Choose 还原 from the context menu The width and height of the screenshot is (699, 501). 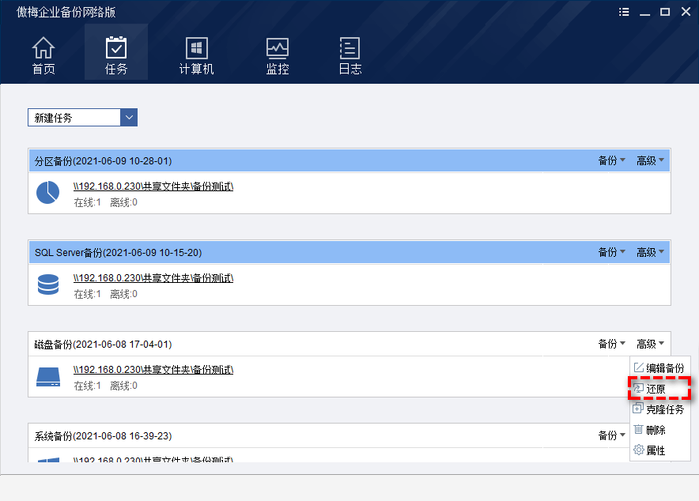656,389
